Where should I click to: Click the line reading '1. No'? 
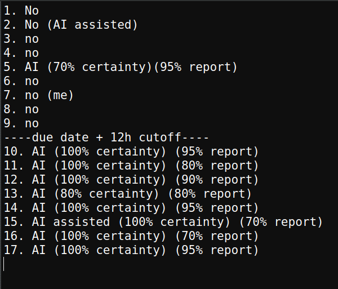pyautogui.click(x=21, y=11)
